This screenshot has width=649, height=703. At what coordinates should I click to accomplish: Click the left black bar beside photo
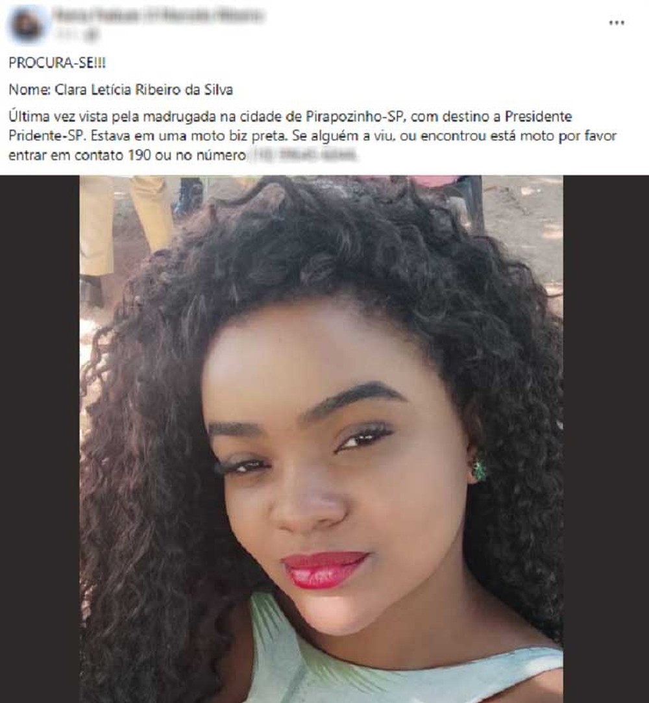pyautogui.click(x=40, y=439)
